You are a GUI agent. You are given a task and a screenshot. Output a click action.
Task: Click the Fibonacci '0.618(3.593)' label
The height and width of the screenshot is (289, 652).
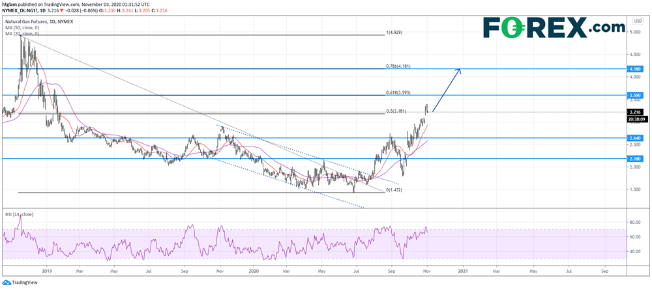click(398, 92)
